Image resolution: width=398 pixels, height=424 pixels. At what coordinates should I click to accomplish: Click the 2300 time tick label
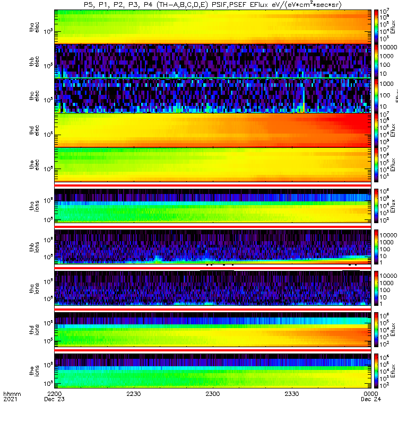[213, 394]
